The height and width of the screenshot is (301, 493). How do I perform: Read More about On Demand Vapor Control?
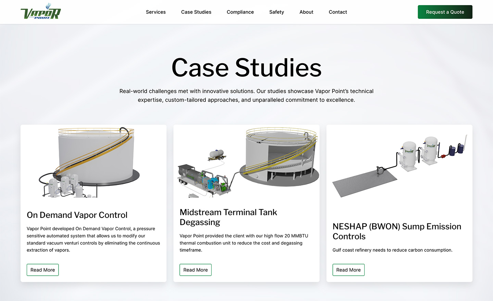click(42, 270)
